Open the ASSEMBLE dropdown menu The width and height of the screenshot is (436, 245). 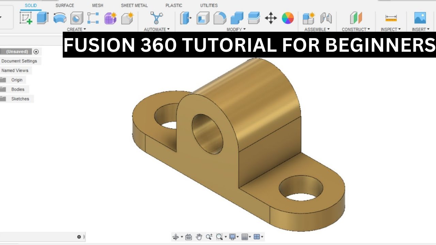pyautogui.click(x=317, y=30)
